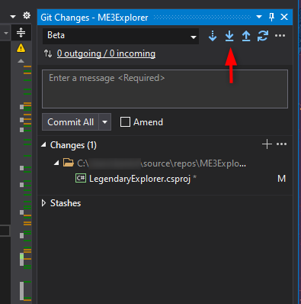The height and width of the screenshot is (304, 301).
Task: Open the gear settings icon in the left panel
Action: coord(27,15)
